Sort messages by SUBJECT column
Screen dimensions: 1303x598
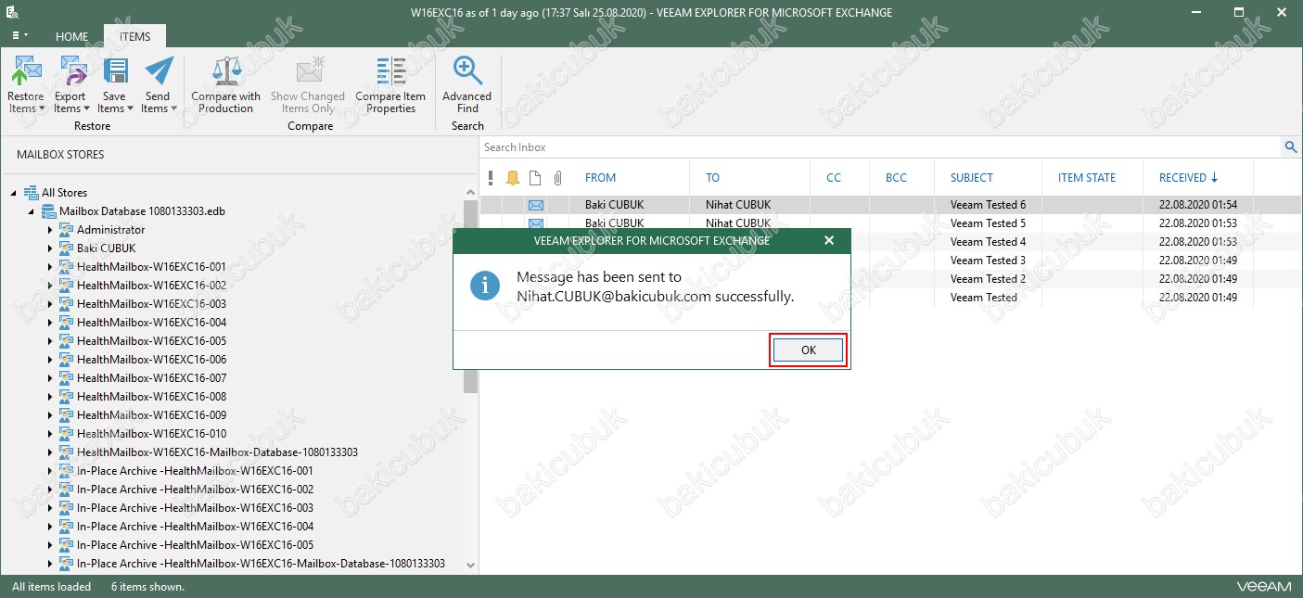(x=972, y=178)
